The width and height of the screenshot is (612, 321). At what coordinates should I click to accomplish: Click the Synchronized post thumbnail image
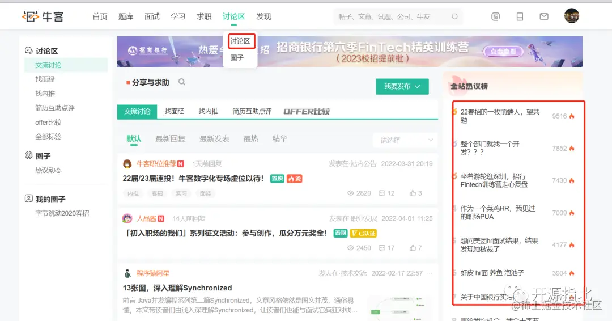coord(398,308)
